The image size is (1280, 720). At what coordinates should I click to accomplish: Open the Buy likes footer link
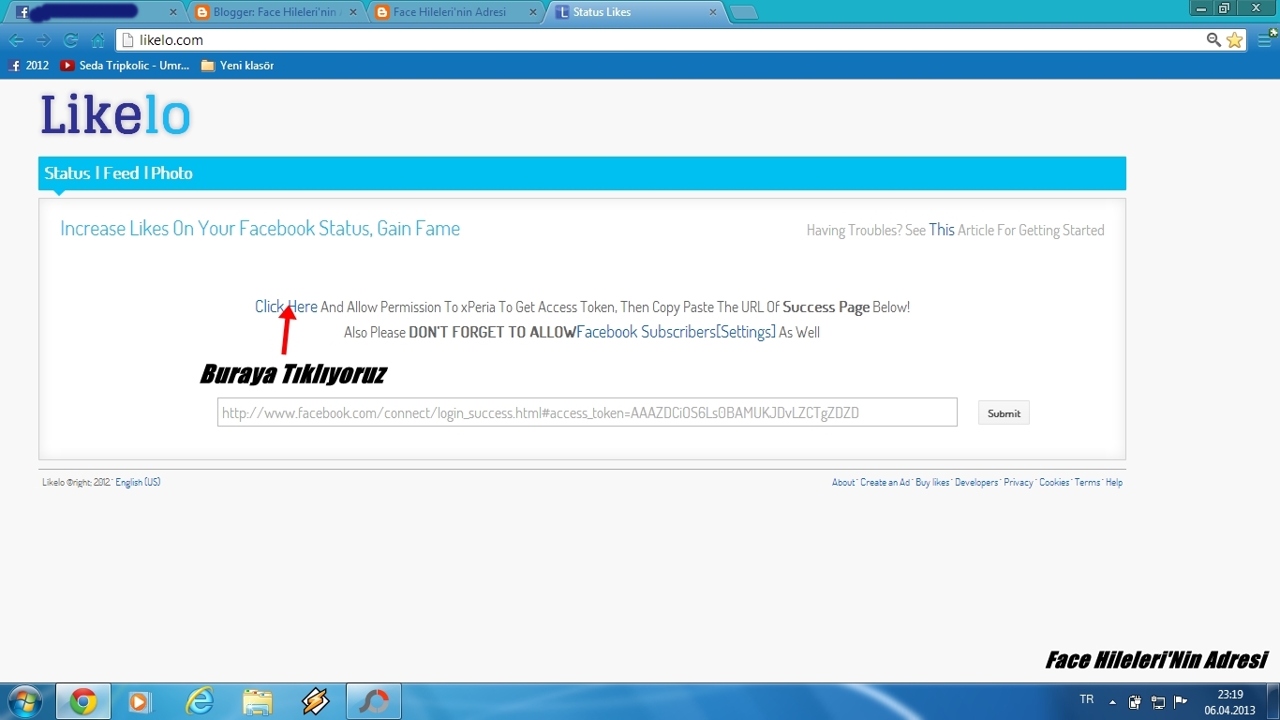[x=932, y=482]
